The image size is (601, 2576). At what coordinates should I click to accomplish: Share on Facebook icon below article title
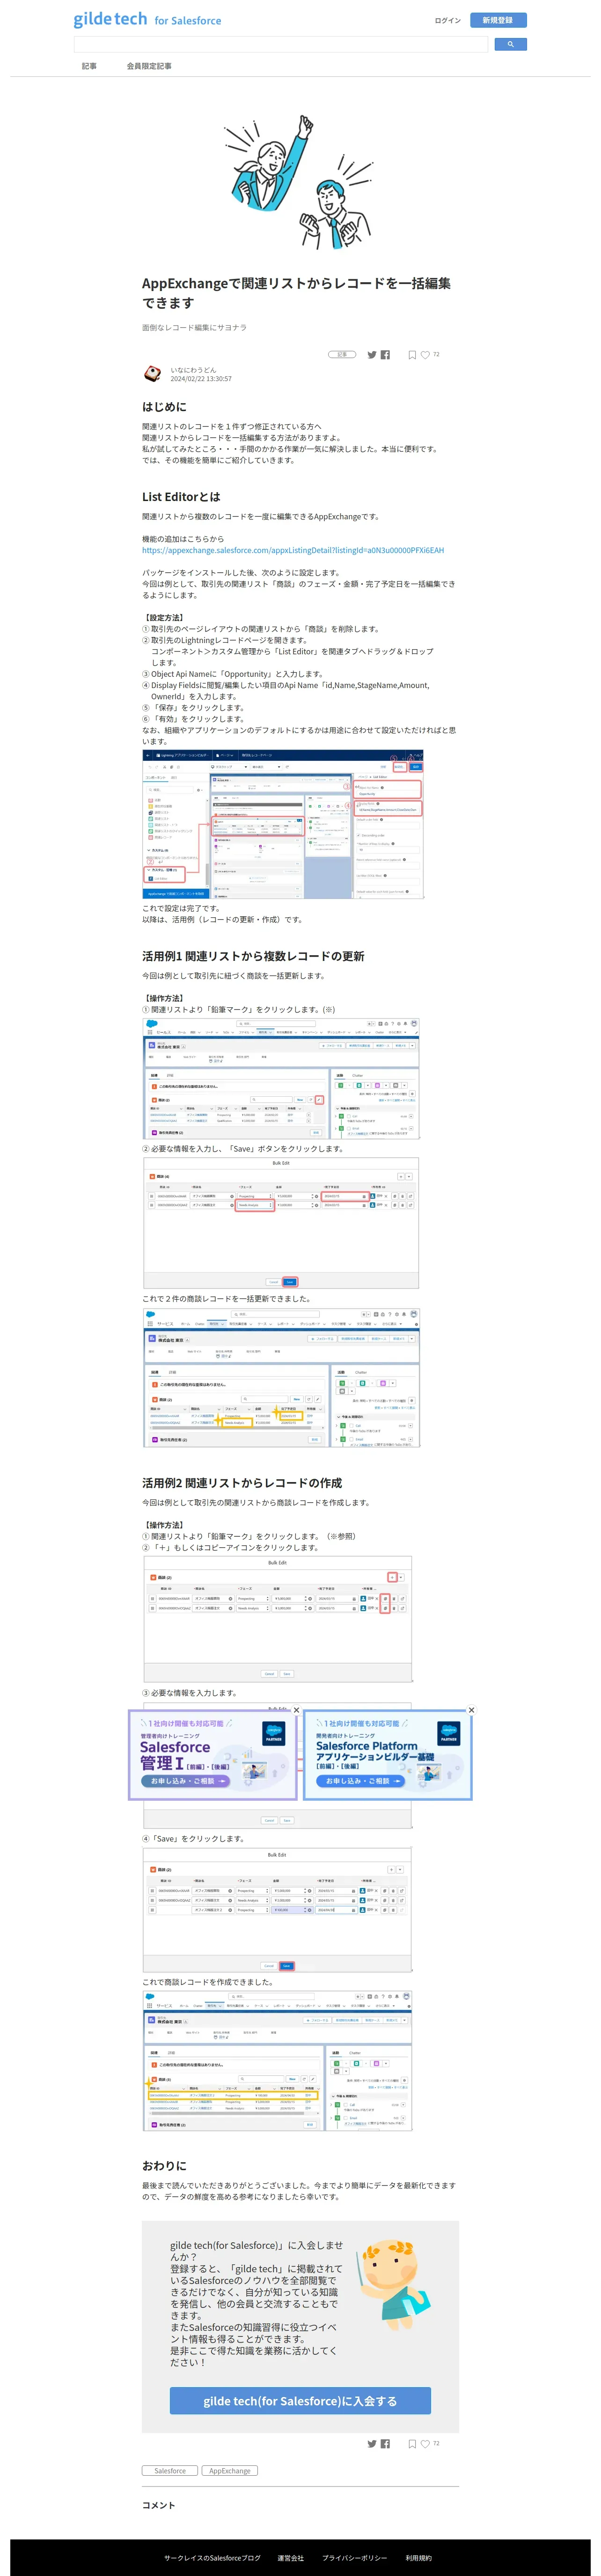[385, 354]
